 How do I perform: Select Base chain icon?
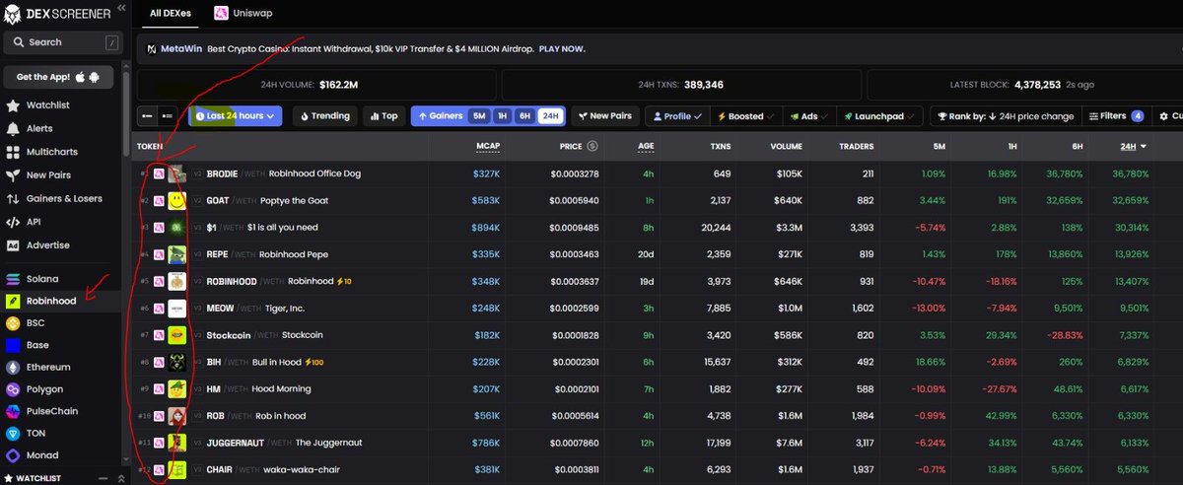pos(14,345)
